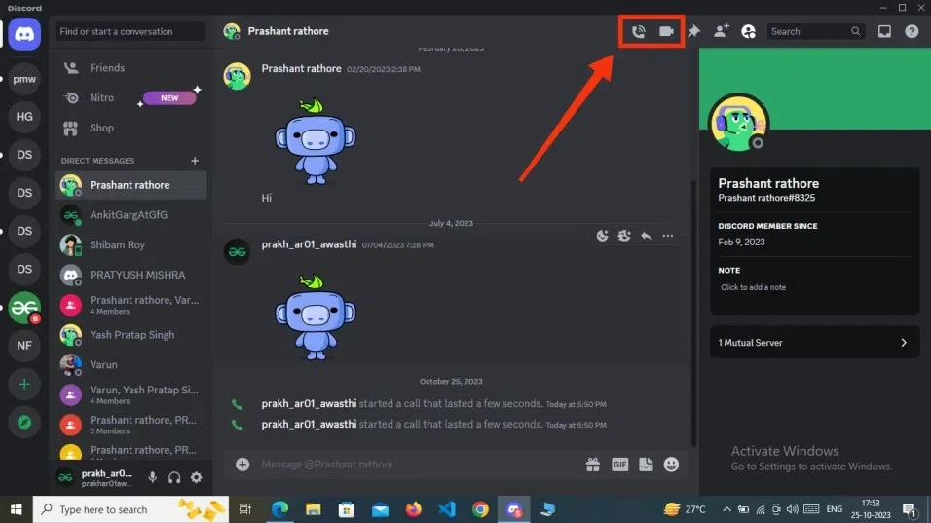The image size is (931, 523).
Task: Open 4-member group Prashant rathore, Var...
Action: (x=130, y=305)
